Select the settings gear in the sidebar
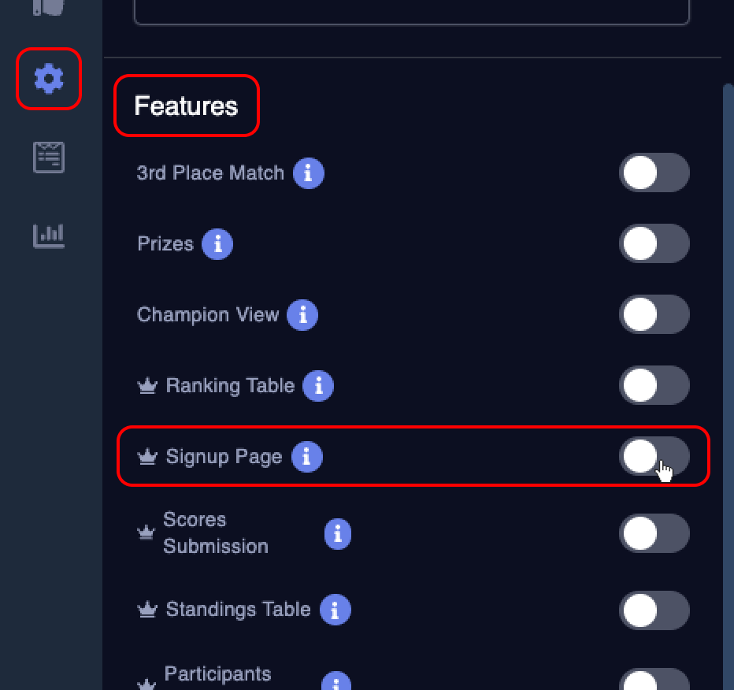The width and height of the screenshot is (734, 690). coord(48,79)
